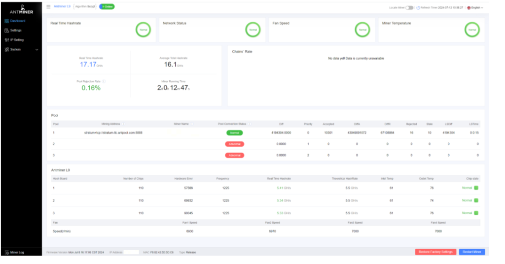Click the Dashboard grid icon
Screen dimensions: 505x264
(x=7, y=21)
